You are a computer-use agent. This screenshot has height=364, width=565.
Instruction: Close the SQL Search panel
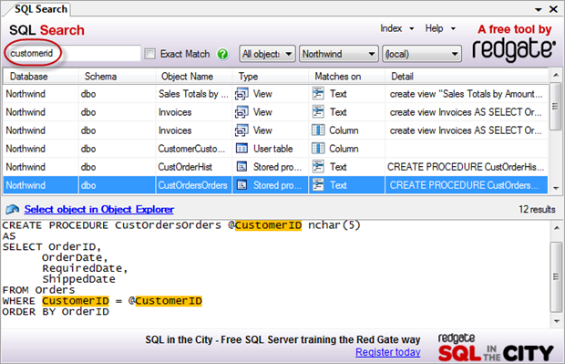553,9
